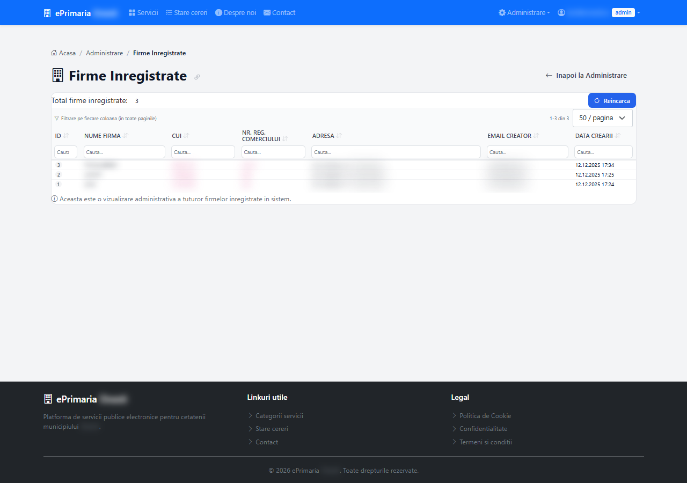Image resolution: width=687 pixels, height=483 pixels.
Task: Focus the ID filter search field
Action: [x=65, y=152]
